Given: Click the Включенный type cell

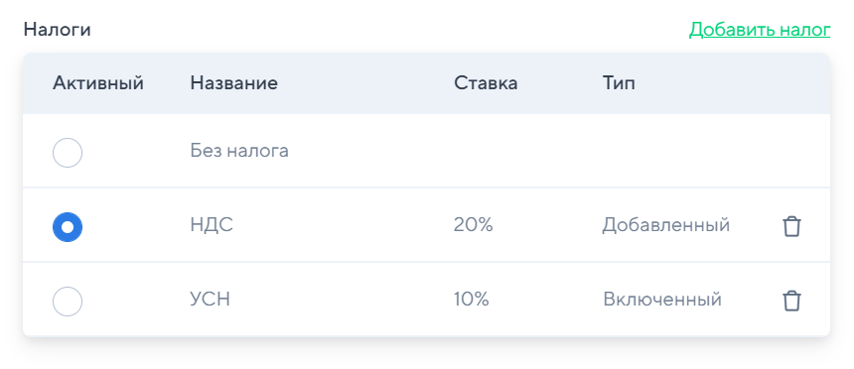Looking at the screenshot, I should tap(662, 300).
